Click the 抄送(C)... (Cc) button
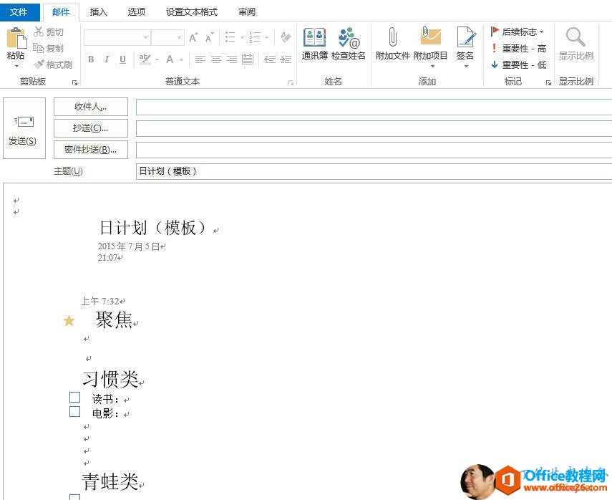 pyautogui.click(x=91, y=128)
